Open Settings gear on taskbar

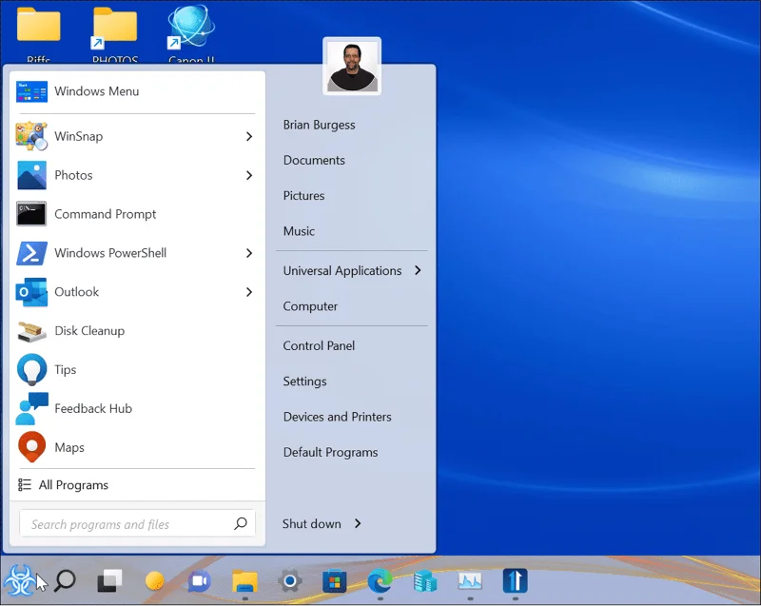point(290,580)
